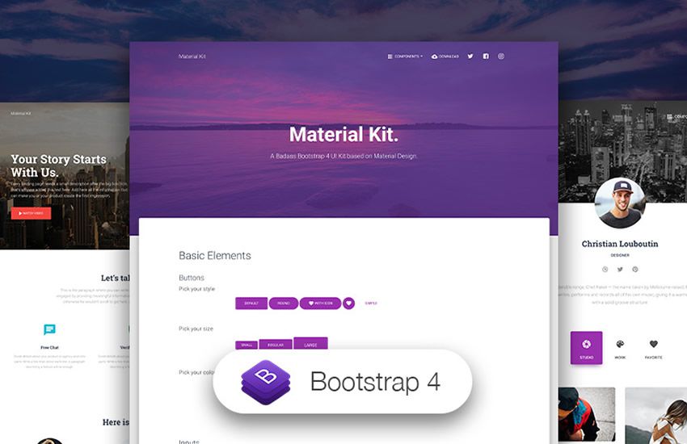The image size is (687, 444).
Task: Open the gallery photo of woman in white
Action: tap(656, 416)
